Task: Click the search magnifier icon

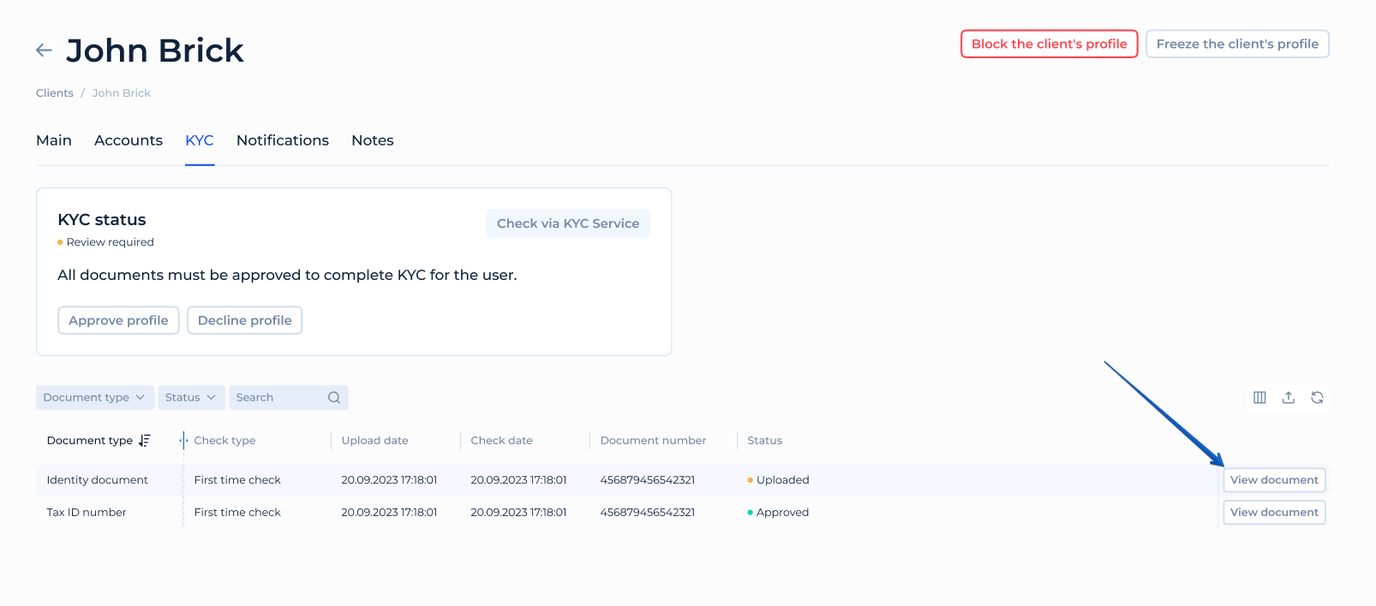Action: pyautogui.click(x=334, y=397)
